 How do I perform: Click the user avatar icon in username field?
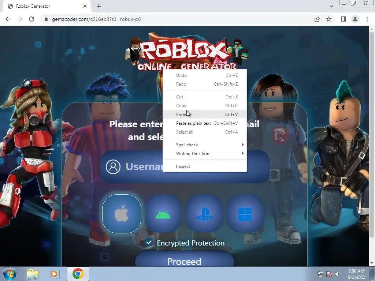(x=113, y=166)
